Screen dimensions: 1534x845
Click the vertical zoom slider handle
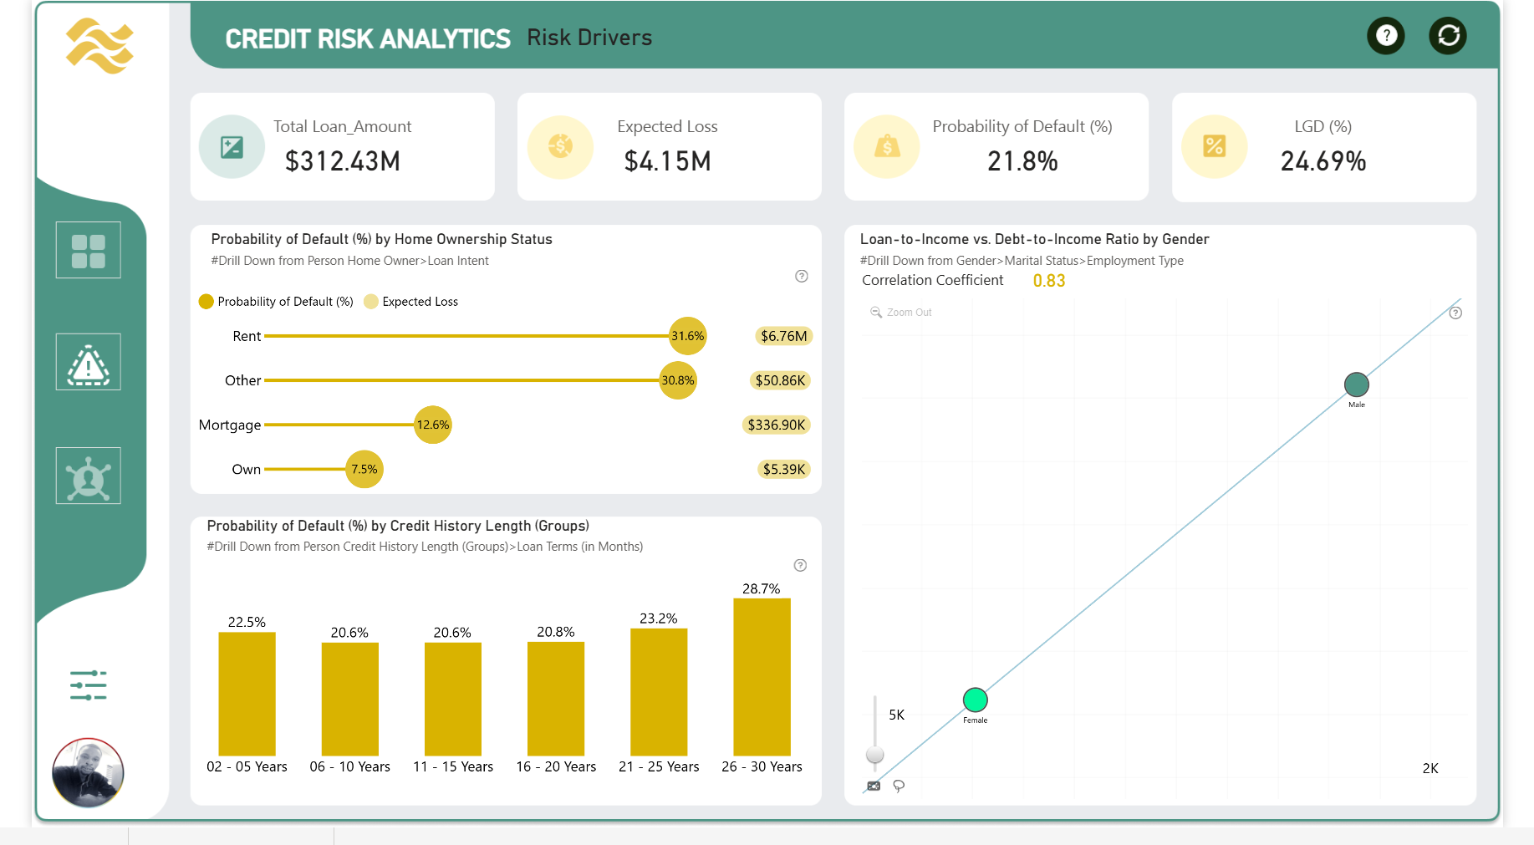pos(874,755)
